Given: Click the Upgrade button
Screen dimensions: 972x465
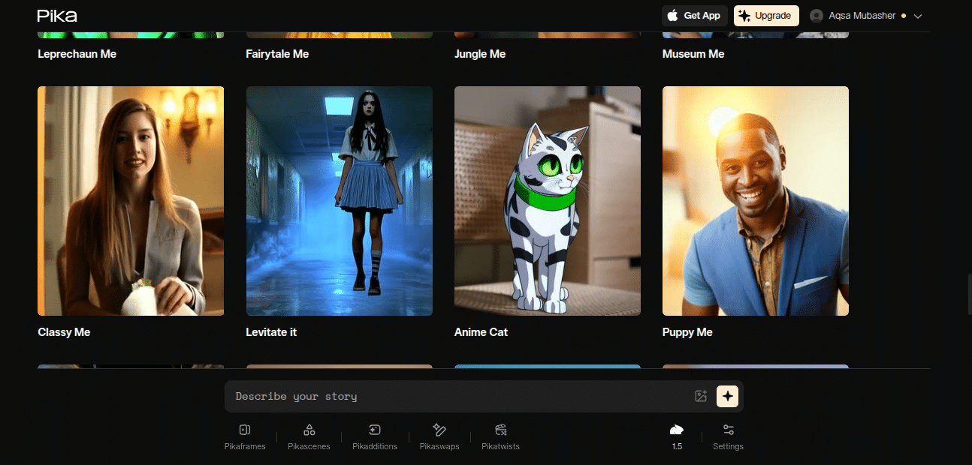Looking at the screenshot, I should coord(765,16).
